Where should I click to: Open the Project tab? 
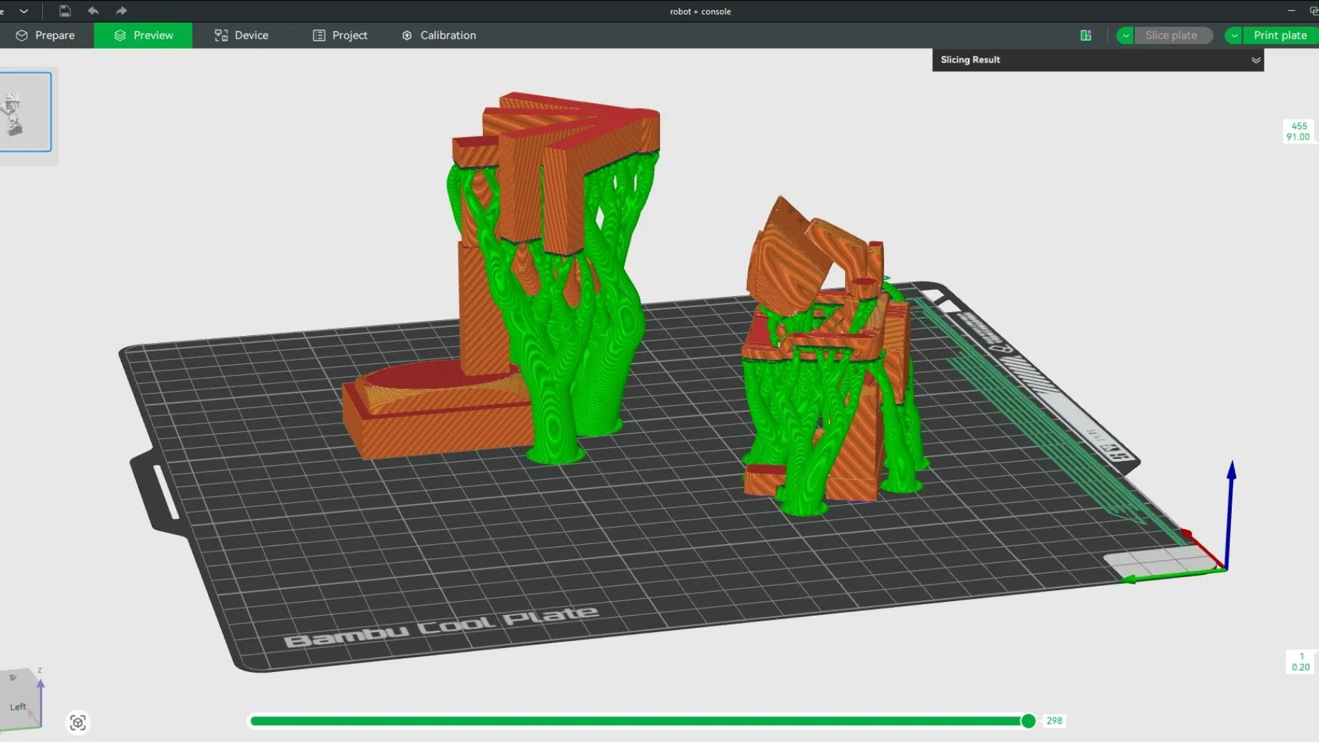coord(341,36)
